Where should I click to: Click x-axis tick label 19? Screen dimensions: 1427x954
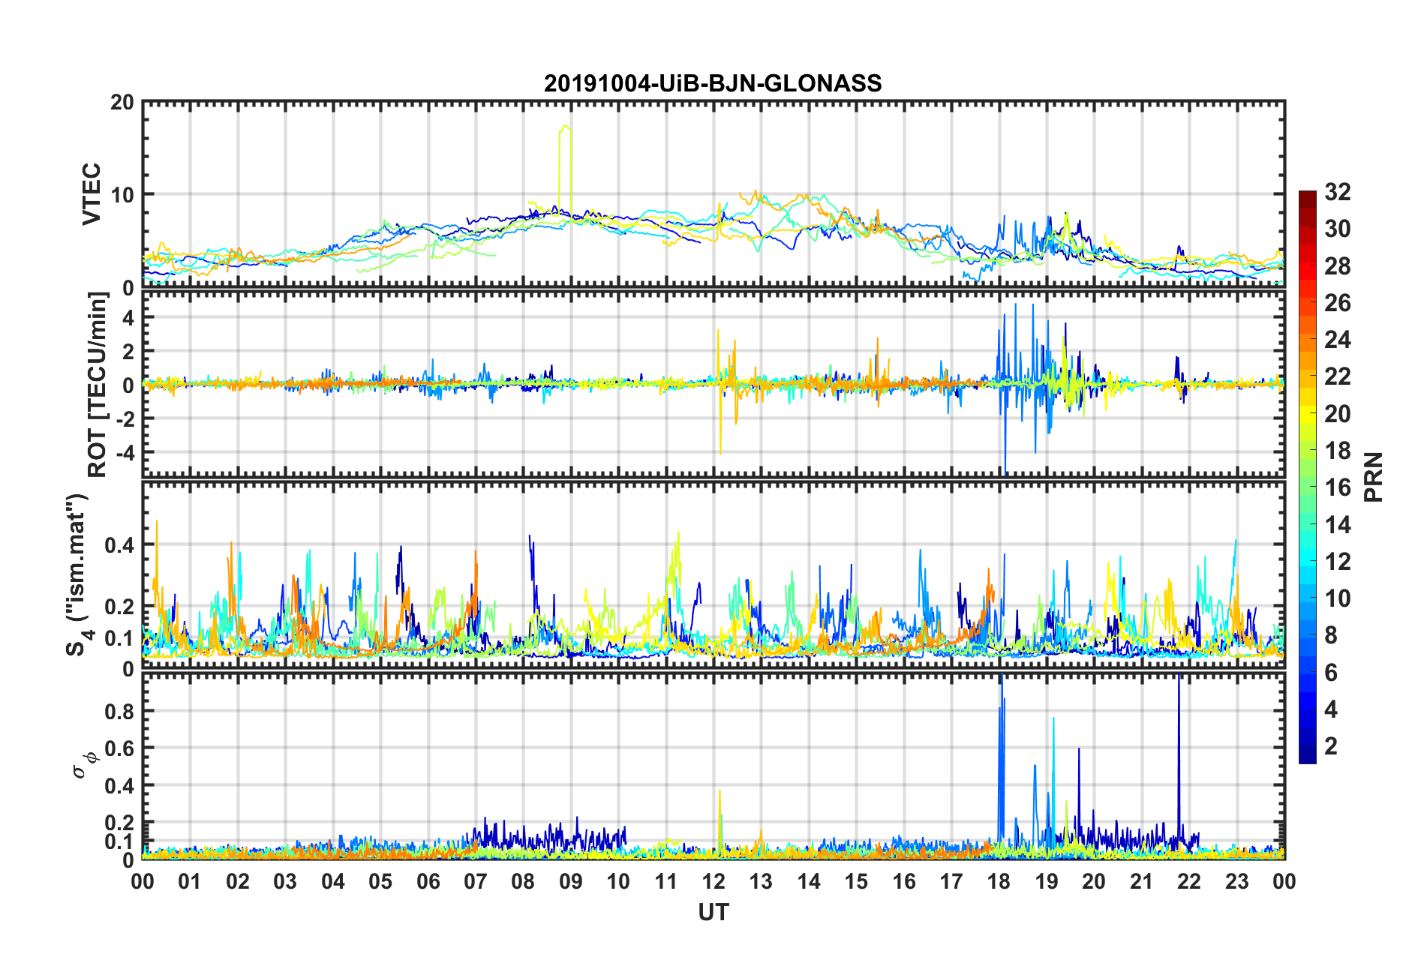click(1047, 881)
